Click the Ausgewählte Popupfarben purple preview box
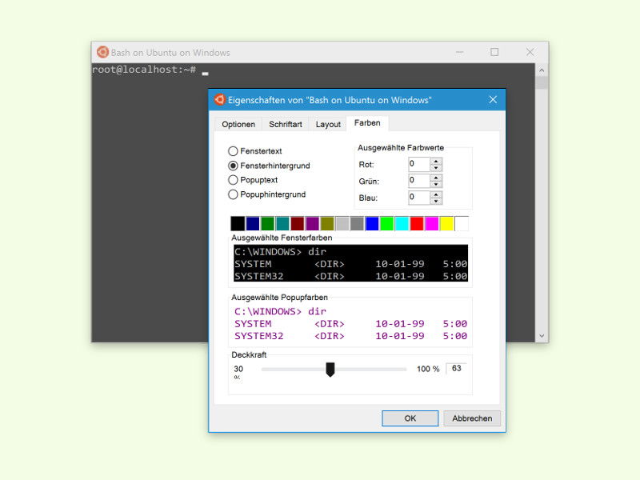The image size is (640, 480). point(350,323)
